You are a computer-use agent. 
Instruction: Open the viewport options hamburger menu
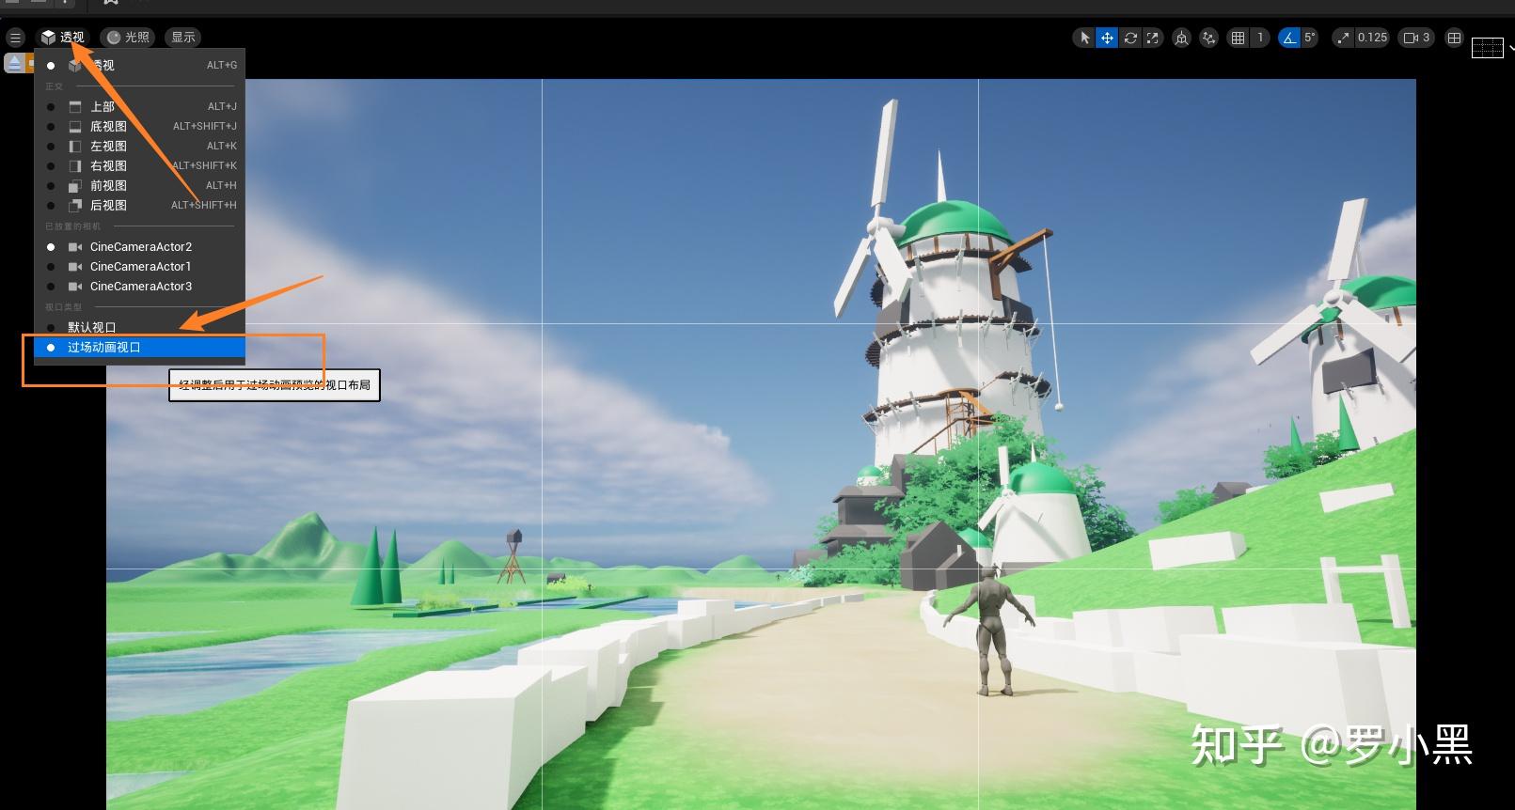tap(15, 38)
